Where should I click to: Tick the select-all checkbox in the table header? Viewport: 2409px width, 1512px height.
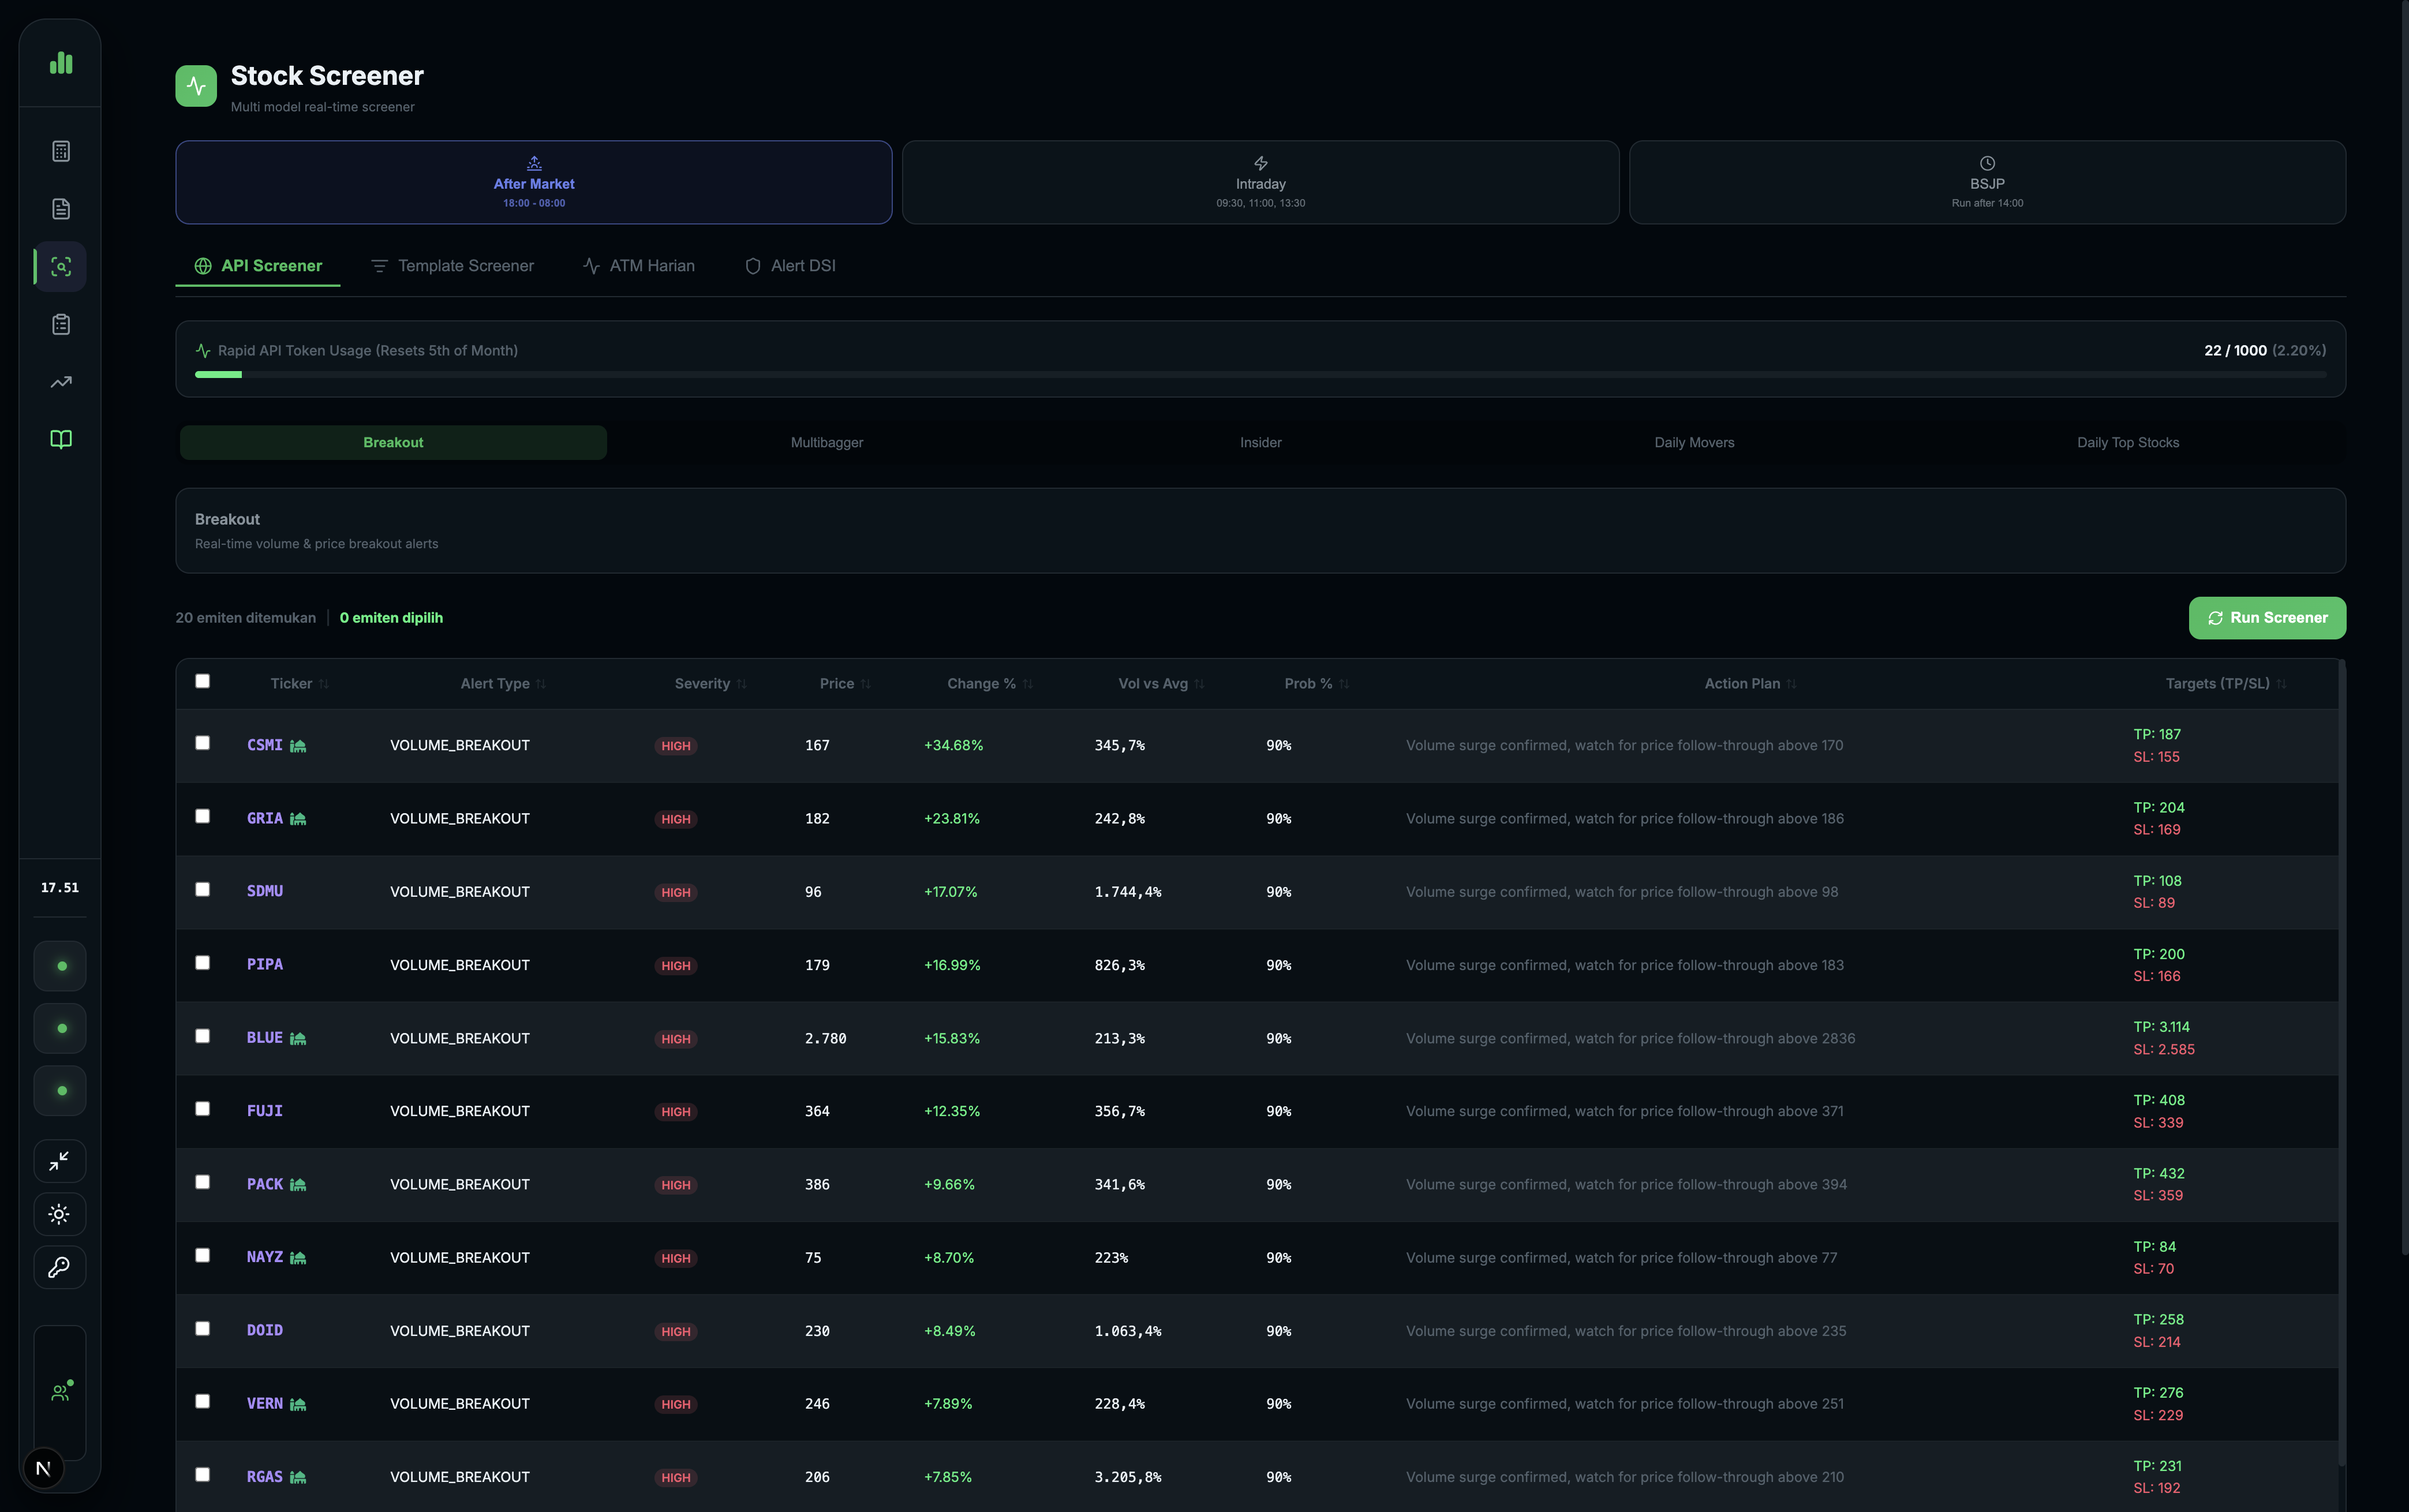(x=202, y=681)
